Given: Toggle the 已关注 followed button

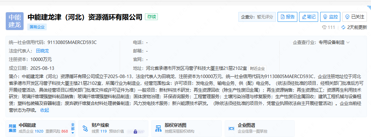Looking at the screenshot, I should click(354, 17).
